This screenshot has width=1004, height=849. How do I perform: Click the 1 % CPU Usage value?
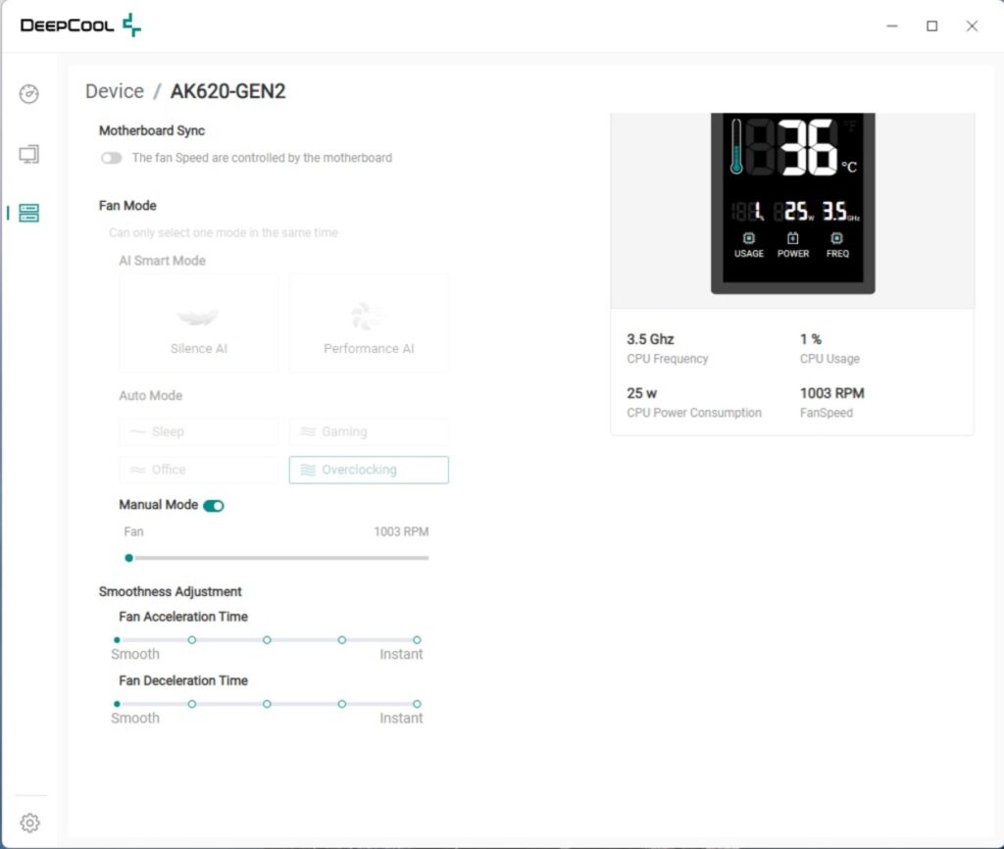[x=811, y=339]
